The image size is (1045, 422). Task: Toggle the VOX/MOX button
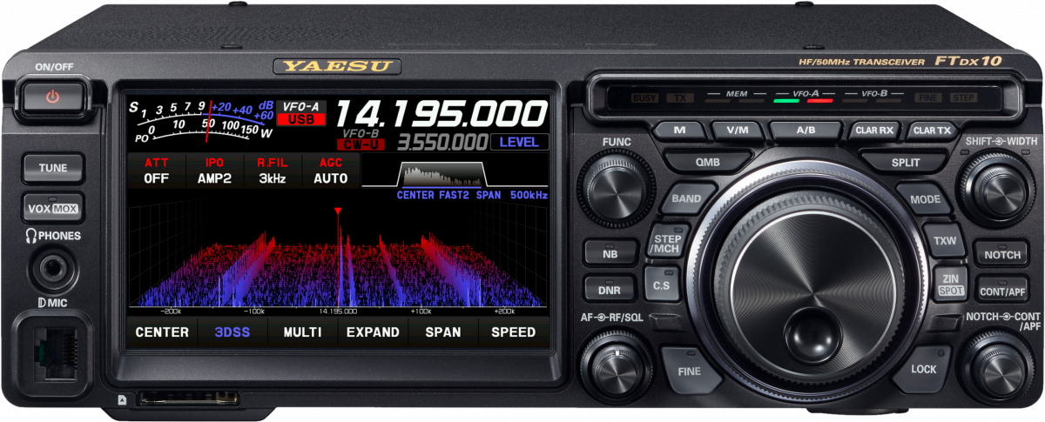pos(53,209)
